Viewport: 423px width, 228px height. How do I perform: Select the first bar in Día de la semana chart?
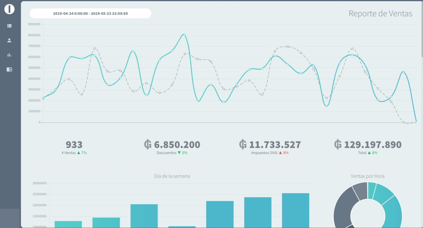point(68,224)
